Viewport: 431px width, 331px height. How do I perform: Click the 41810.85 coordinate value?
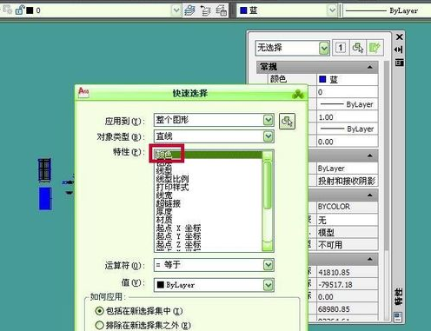tap(334, 273)
